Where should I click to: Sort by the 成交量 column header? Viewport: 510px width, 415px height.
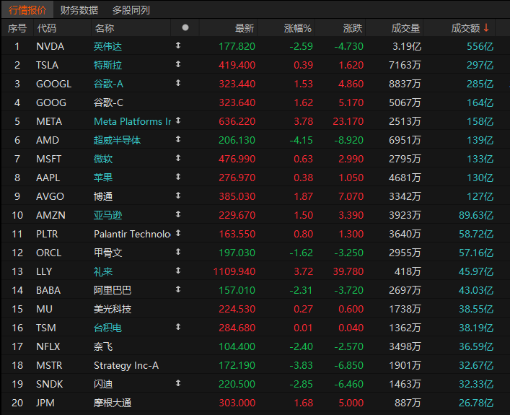[405, 28]
